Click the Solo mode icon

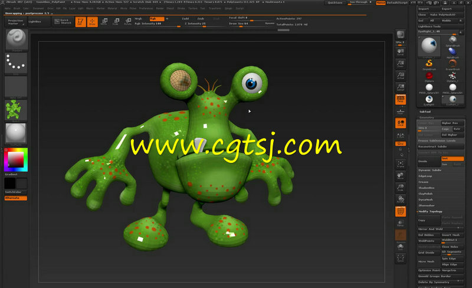tap(401, 247)
